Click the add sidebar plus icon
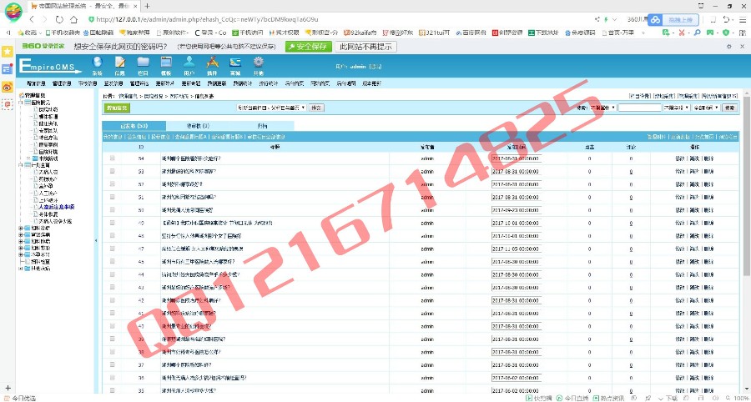 (8, 388)
